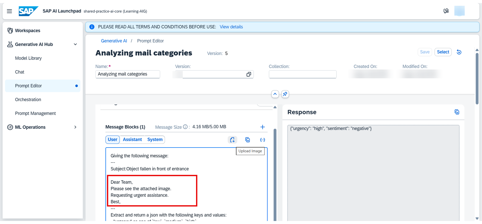
Task: Duplicate the message block with copy icon
Action: pos(248,140)
